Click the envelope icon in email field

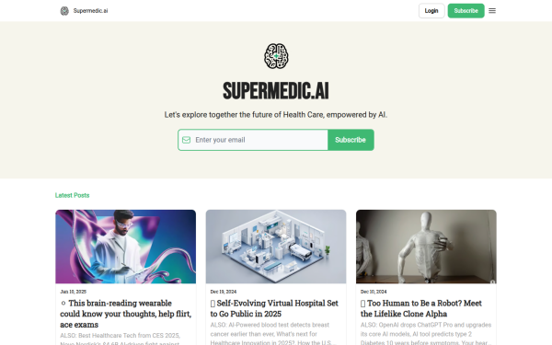coord(186,140)
